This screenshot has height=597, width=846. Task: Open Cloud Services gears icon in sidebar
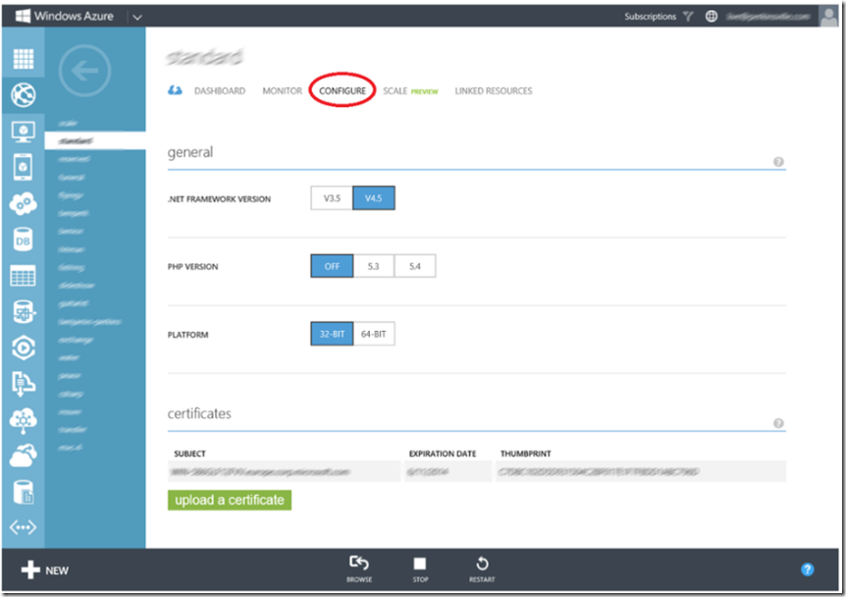click(24, 204)
